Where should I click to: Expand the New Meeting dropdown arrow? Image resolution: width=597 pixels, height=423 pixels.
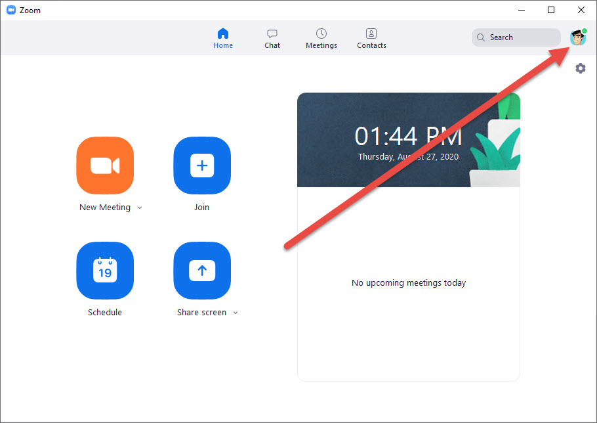[140, 208]
